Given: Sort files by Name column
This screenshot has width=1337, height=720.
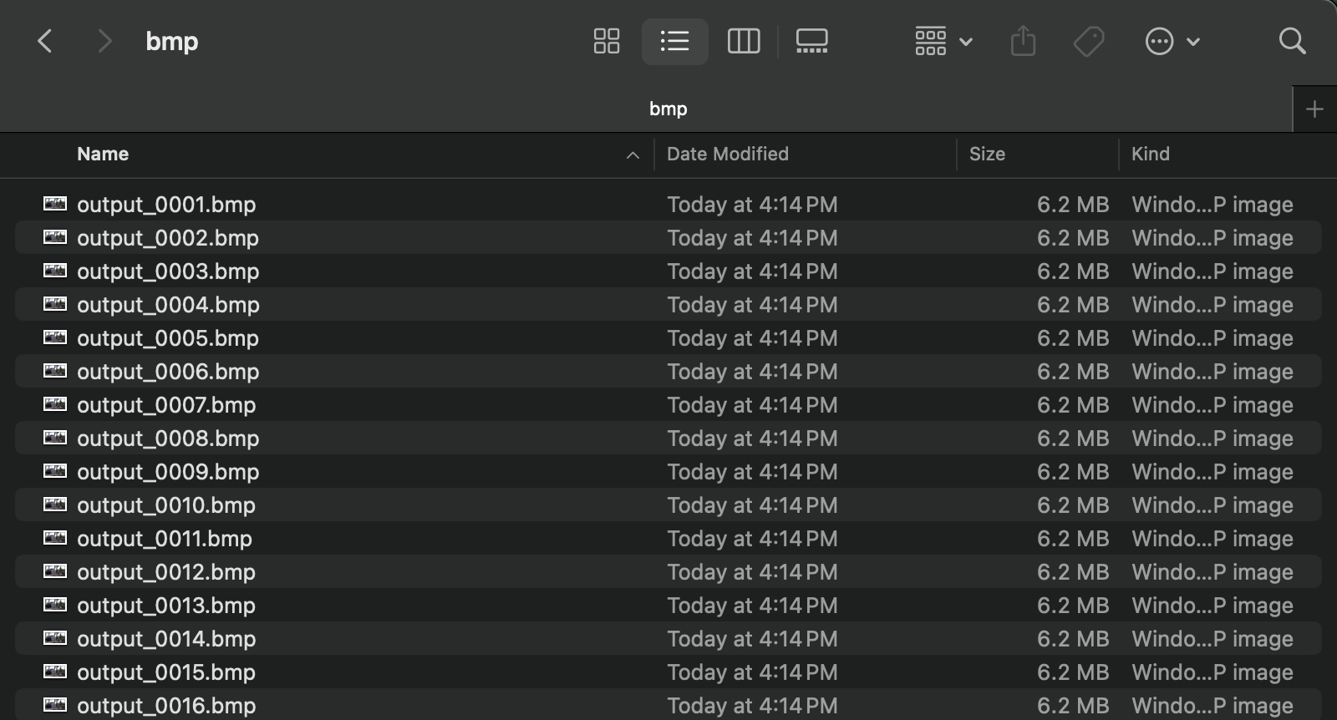Looking at the screenshot, I should coord(103,155).
